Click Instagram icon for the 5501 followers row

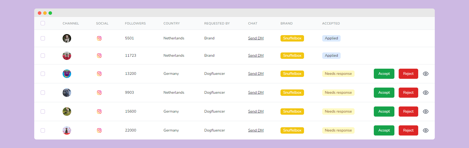(x=99, y=38)
